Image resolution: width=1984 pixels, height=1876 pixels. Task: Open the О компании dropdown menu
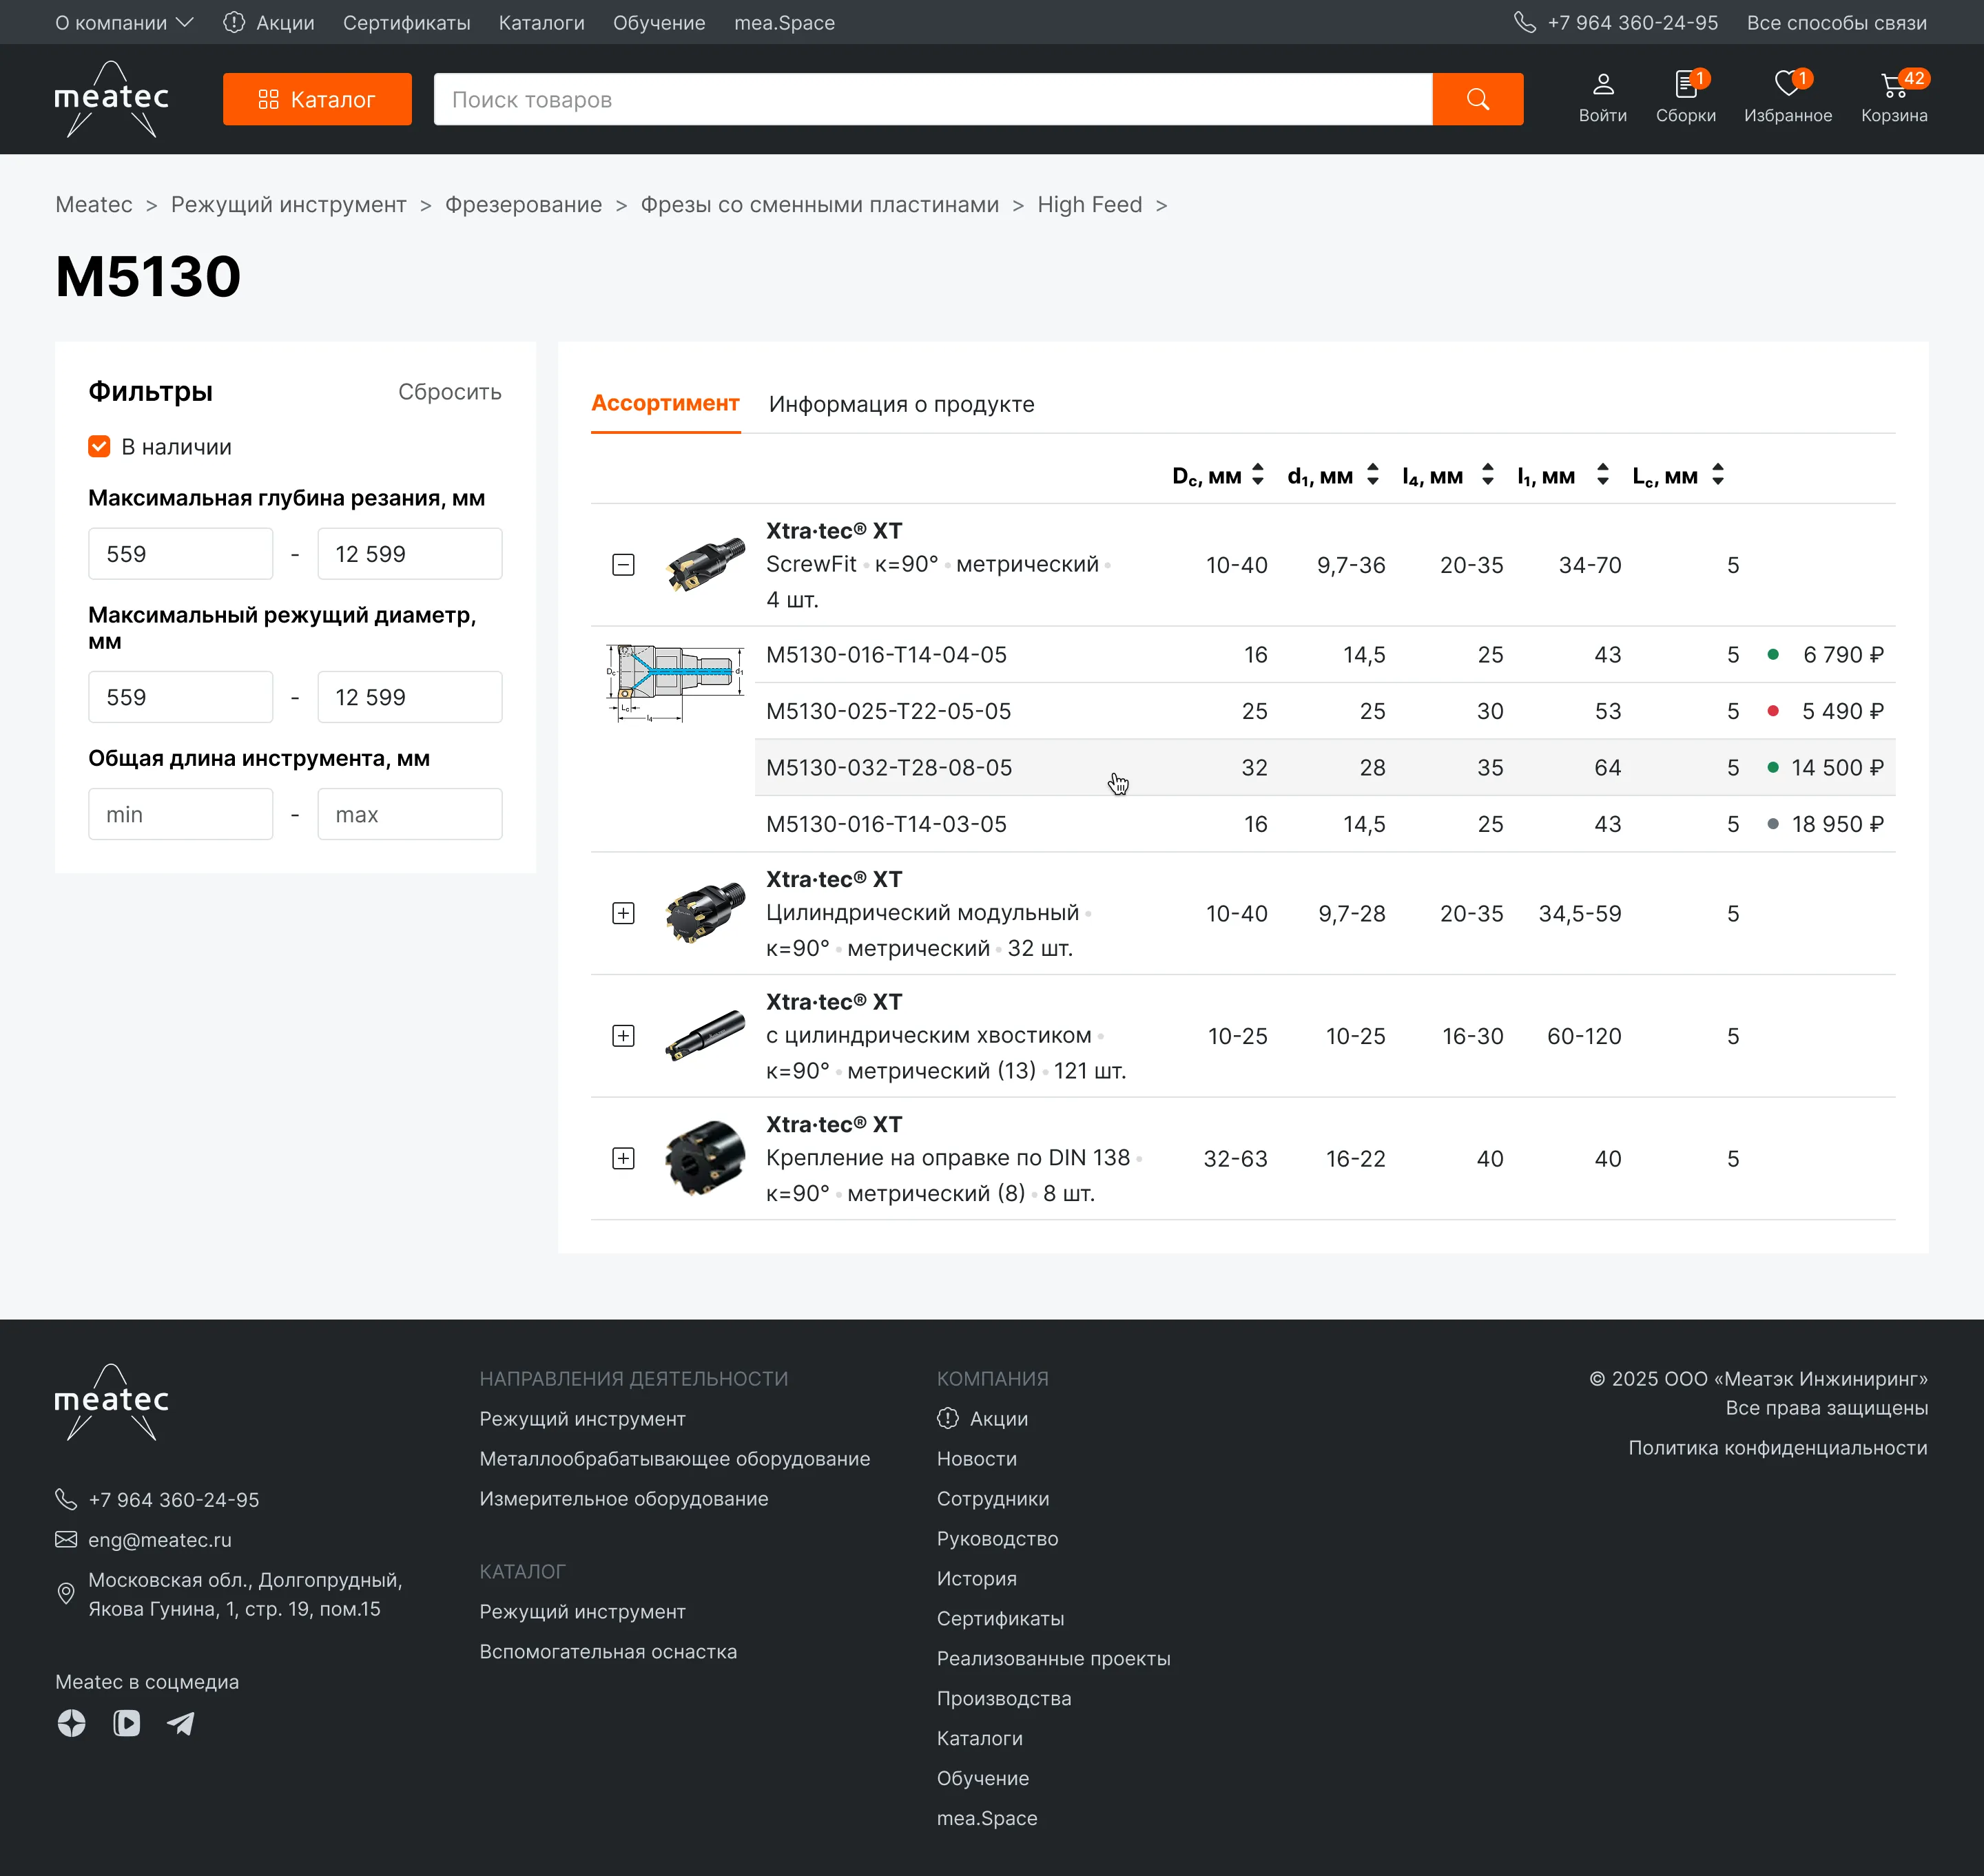[124, 22]
